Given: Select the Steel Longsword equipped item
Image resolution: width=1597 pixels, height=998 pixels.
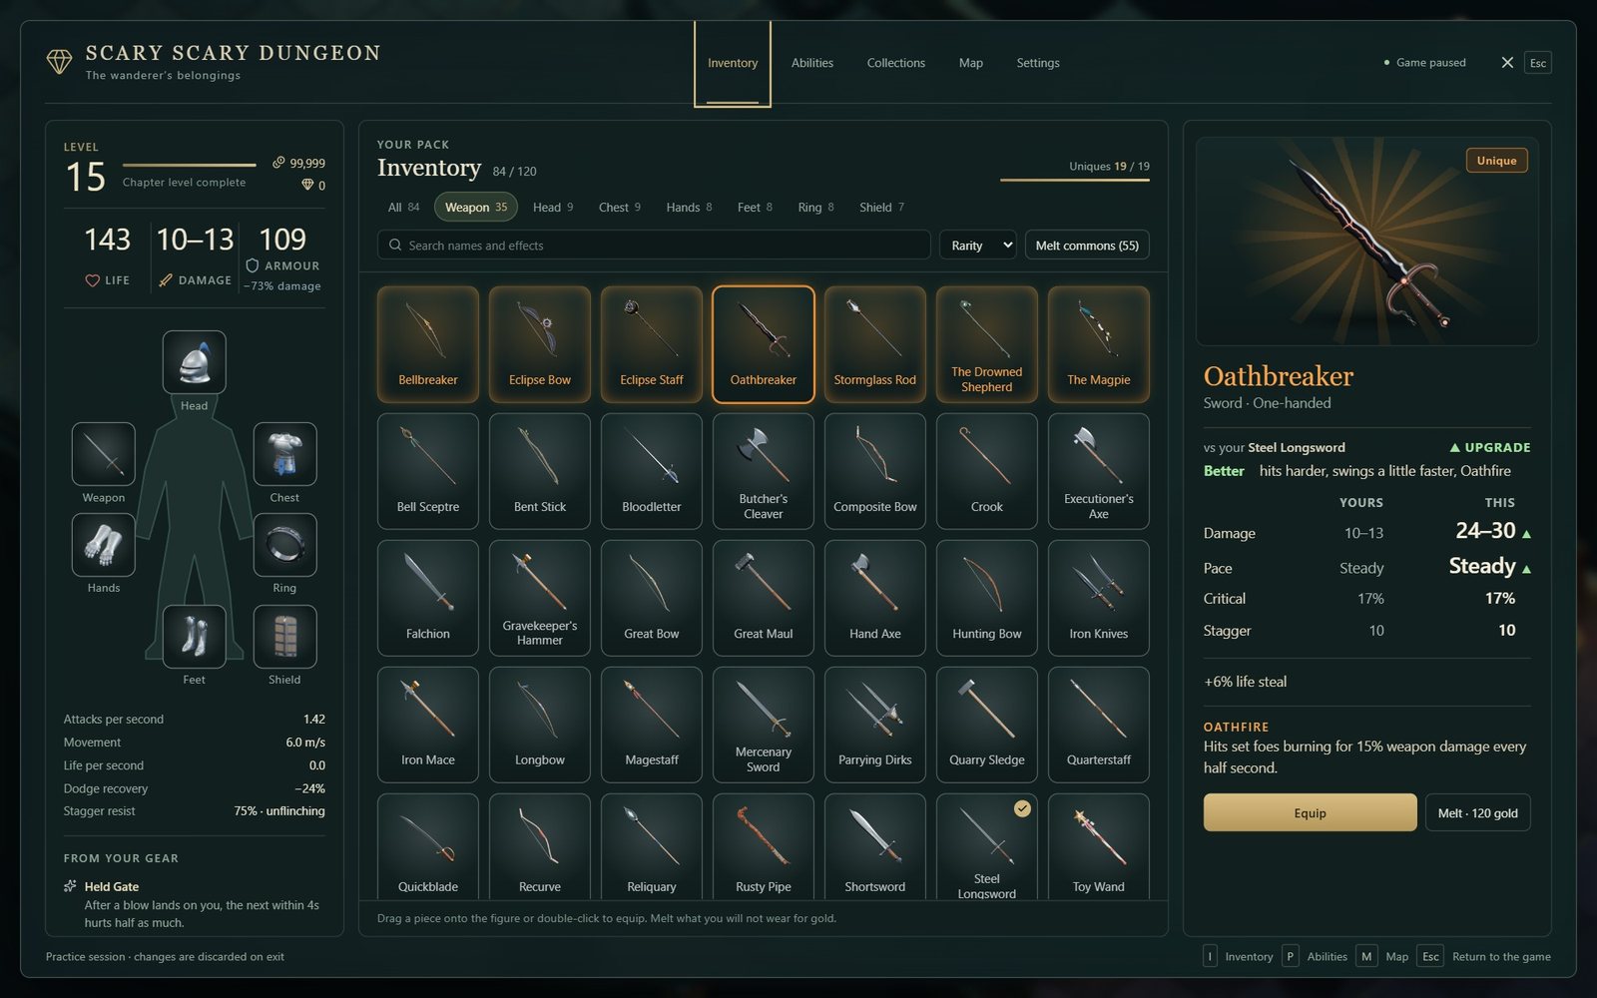Looking at the screenshot, I should (x=987, y=846).
